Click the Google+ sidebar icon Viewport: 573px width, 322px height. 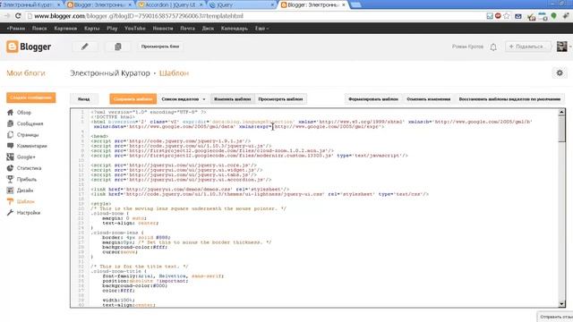tap(10, 157)
